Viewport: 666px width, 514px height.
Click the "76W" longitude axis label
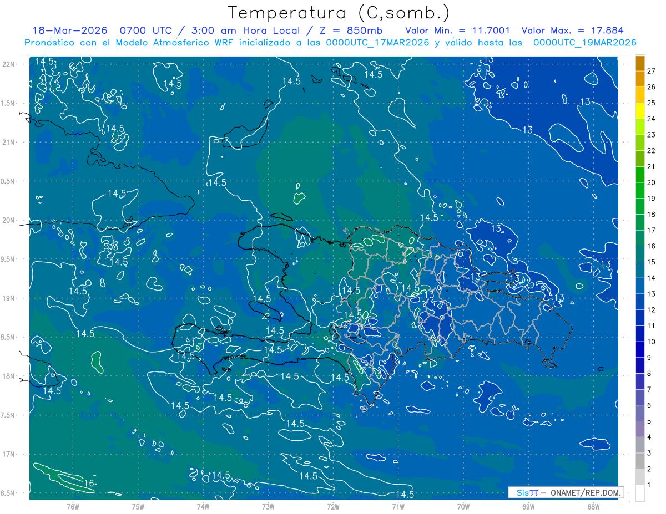73,507
